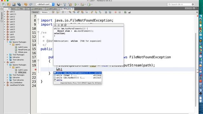The height and width of the screenshot is (114, 203).
Task: Click the Uncomment icon at toolbar end
Action: pyautogui.click(x=129, y=12)
